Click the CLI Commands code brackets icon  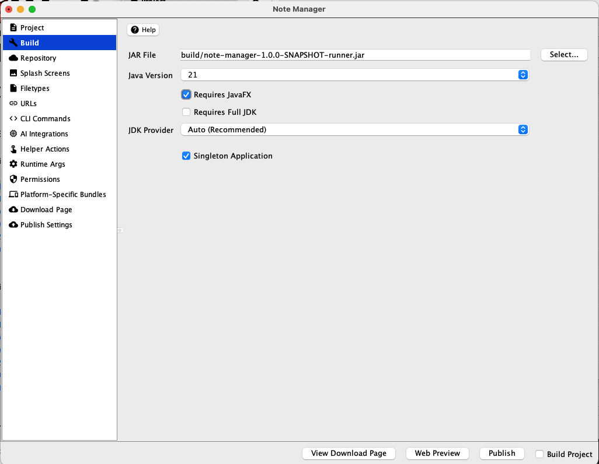click(13, 119)
